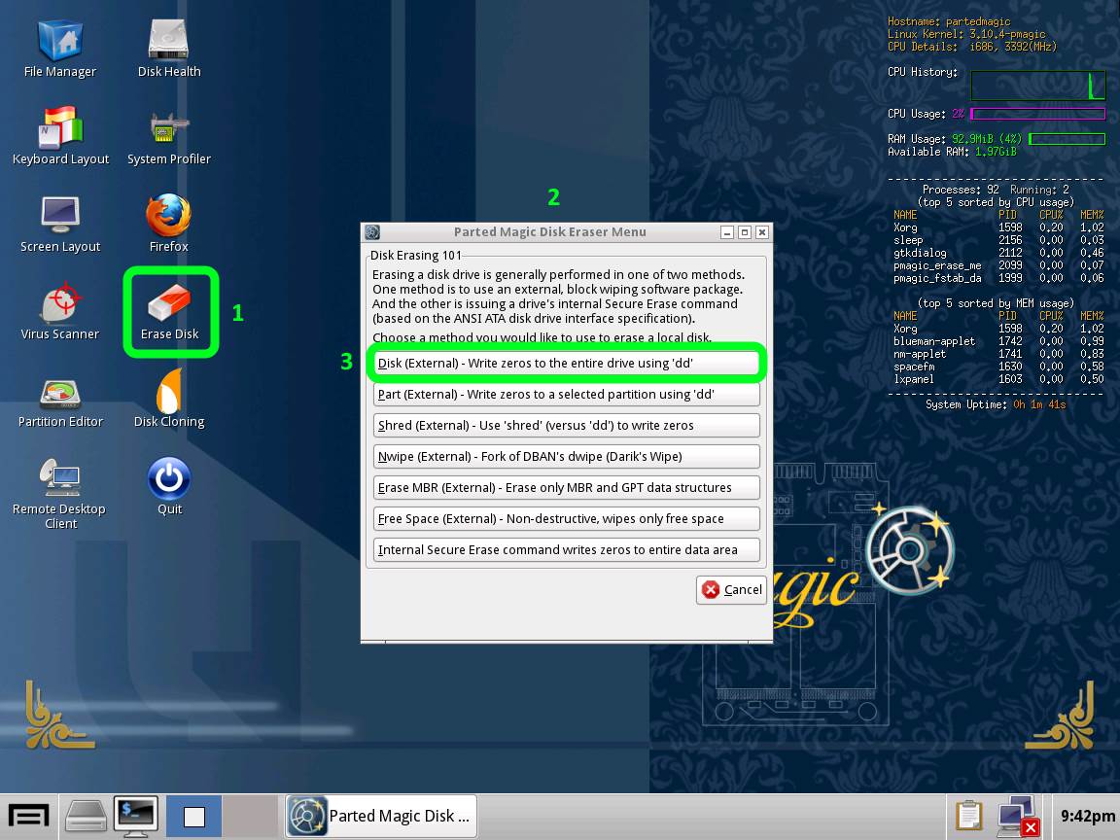Select Nwipe (External) DBAN fork option
This screenshot has width=1120, height=840.
[566, 456]
